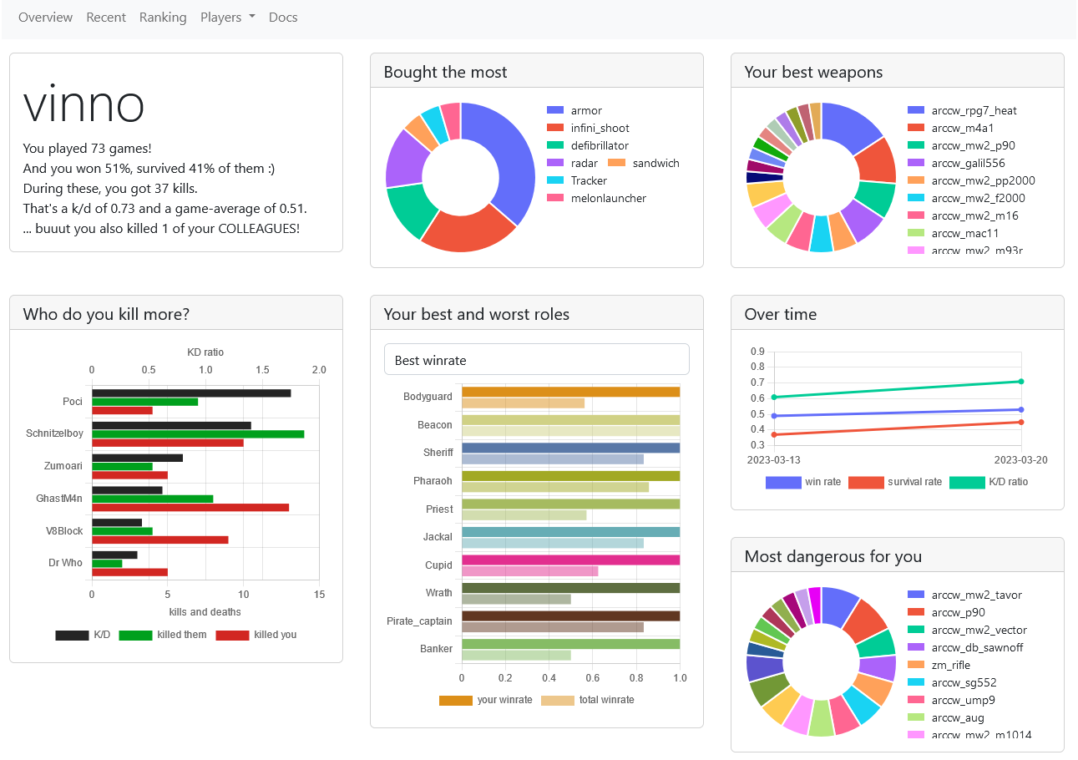The image size is (1078, 760).
Task: Click the Bodyguard your-winrate bar
Action: (570, 392)
